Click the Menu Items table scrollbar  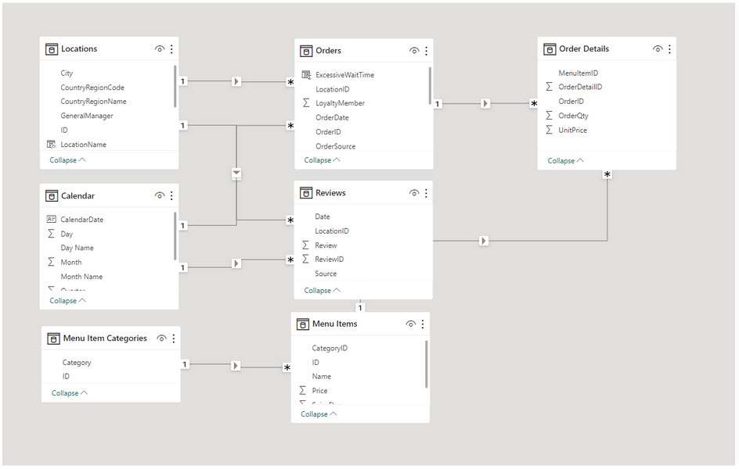[x=427, y=364]
